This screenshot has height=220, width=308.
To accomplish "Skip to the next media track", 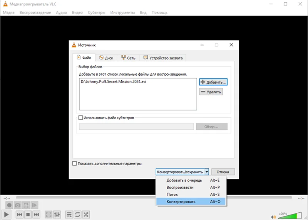I will pos(36,214).
